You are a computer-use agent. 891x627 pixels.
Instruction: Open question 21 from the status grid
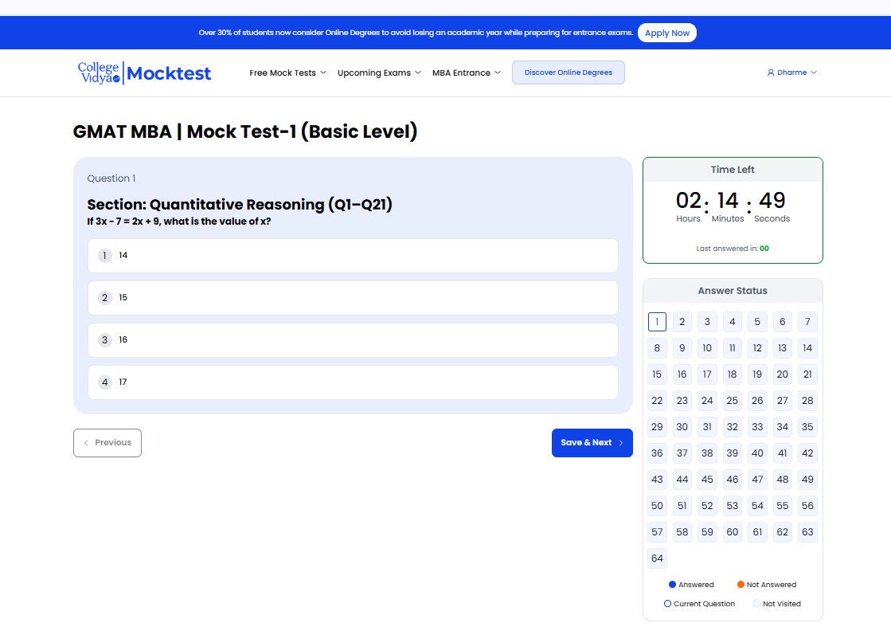click(x=807, y=374)
